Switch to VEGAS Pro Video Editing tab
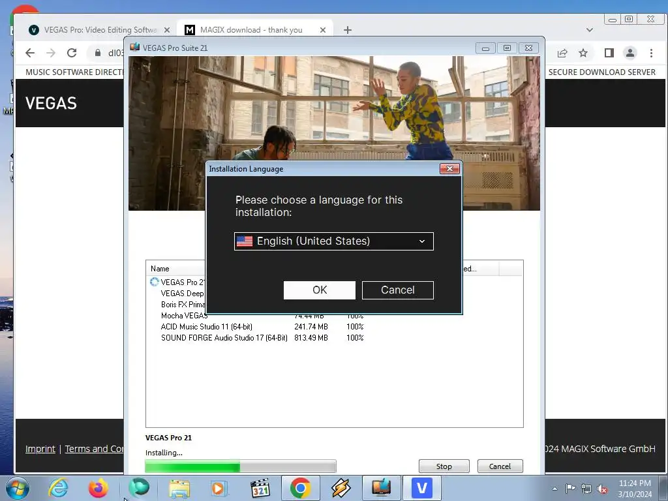Viewport: 668px width, 501px height. (100, 30)
